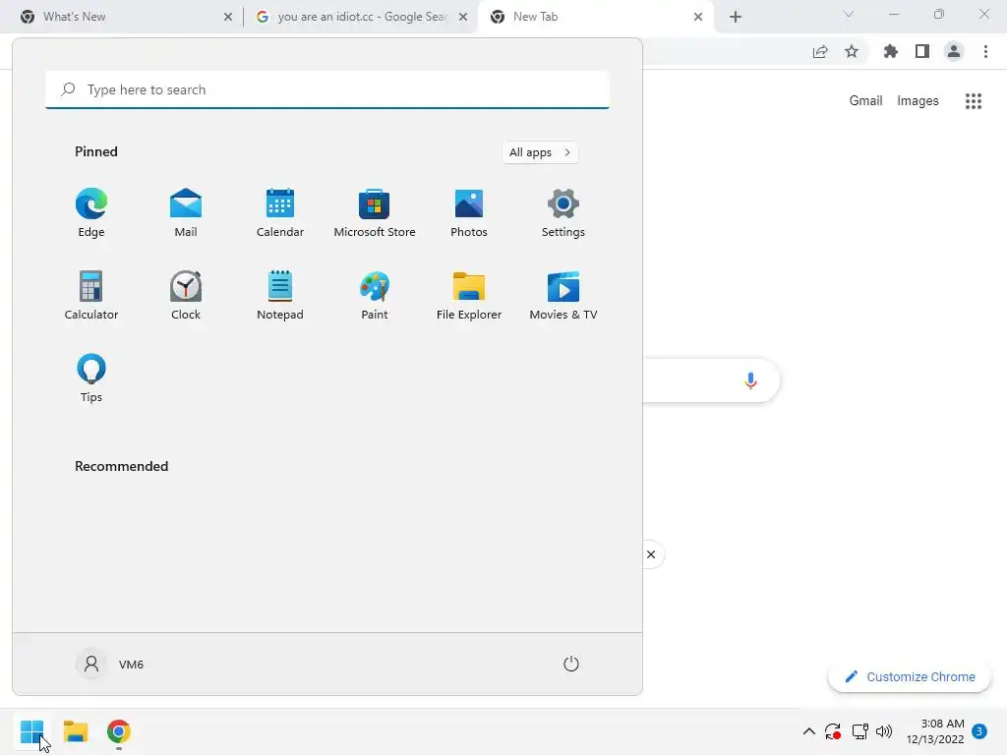Image resolution: width=1007 pixels, height=755 pixels.
Task: Open the notification badge showing 3
Action: 979,731
